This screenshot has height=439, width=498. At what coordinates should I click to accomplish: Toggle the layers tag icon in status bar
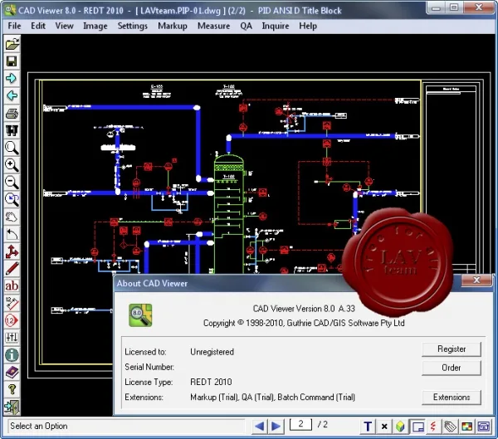point(451,427)
